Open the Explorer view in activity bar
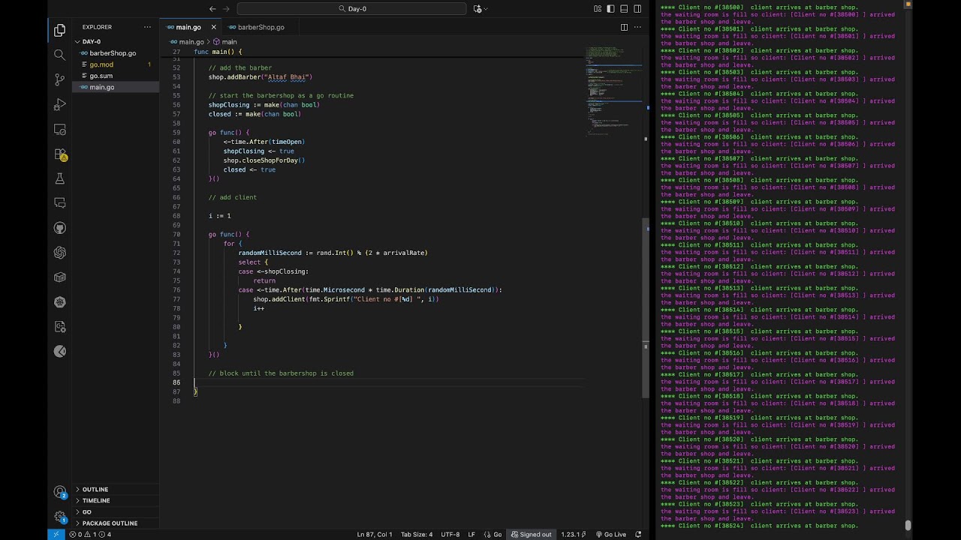 (x=60, y=30)
